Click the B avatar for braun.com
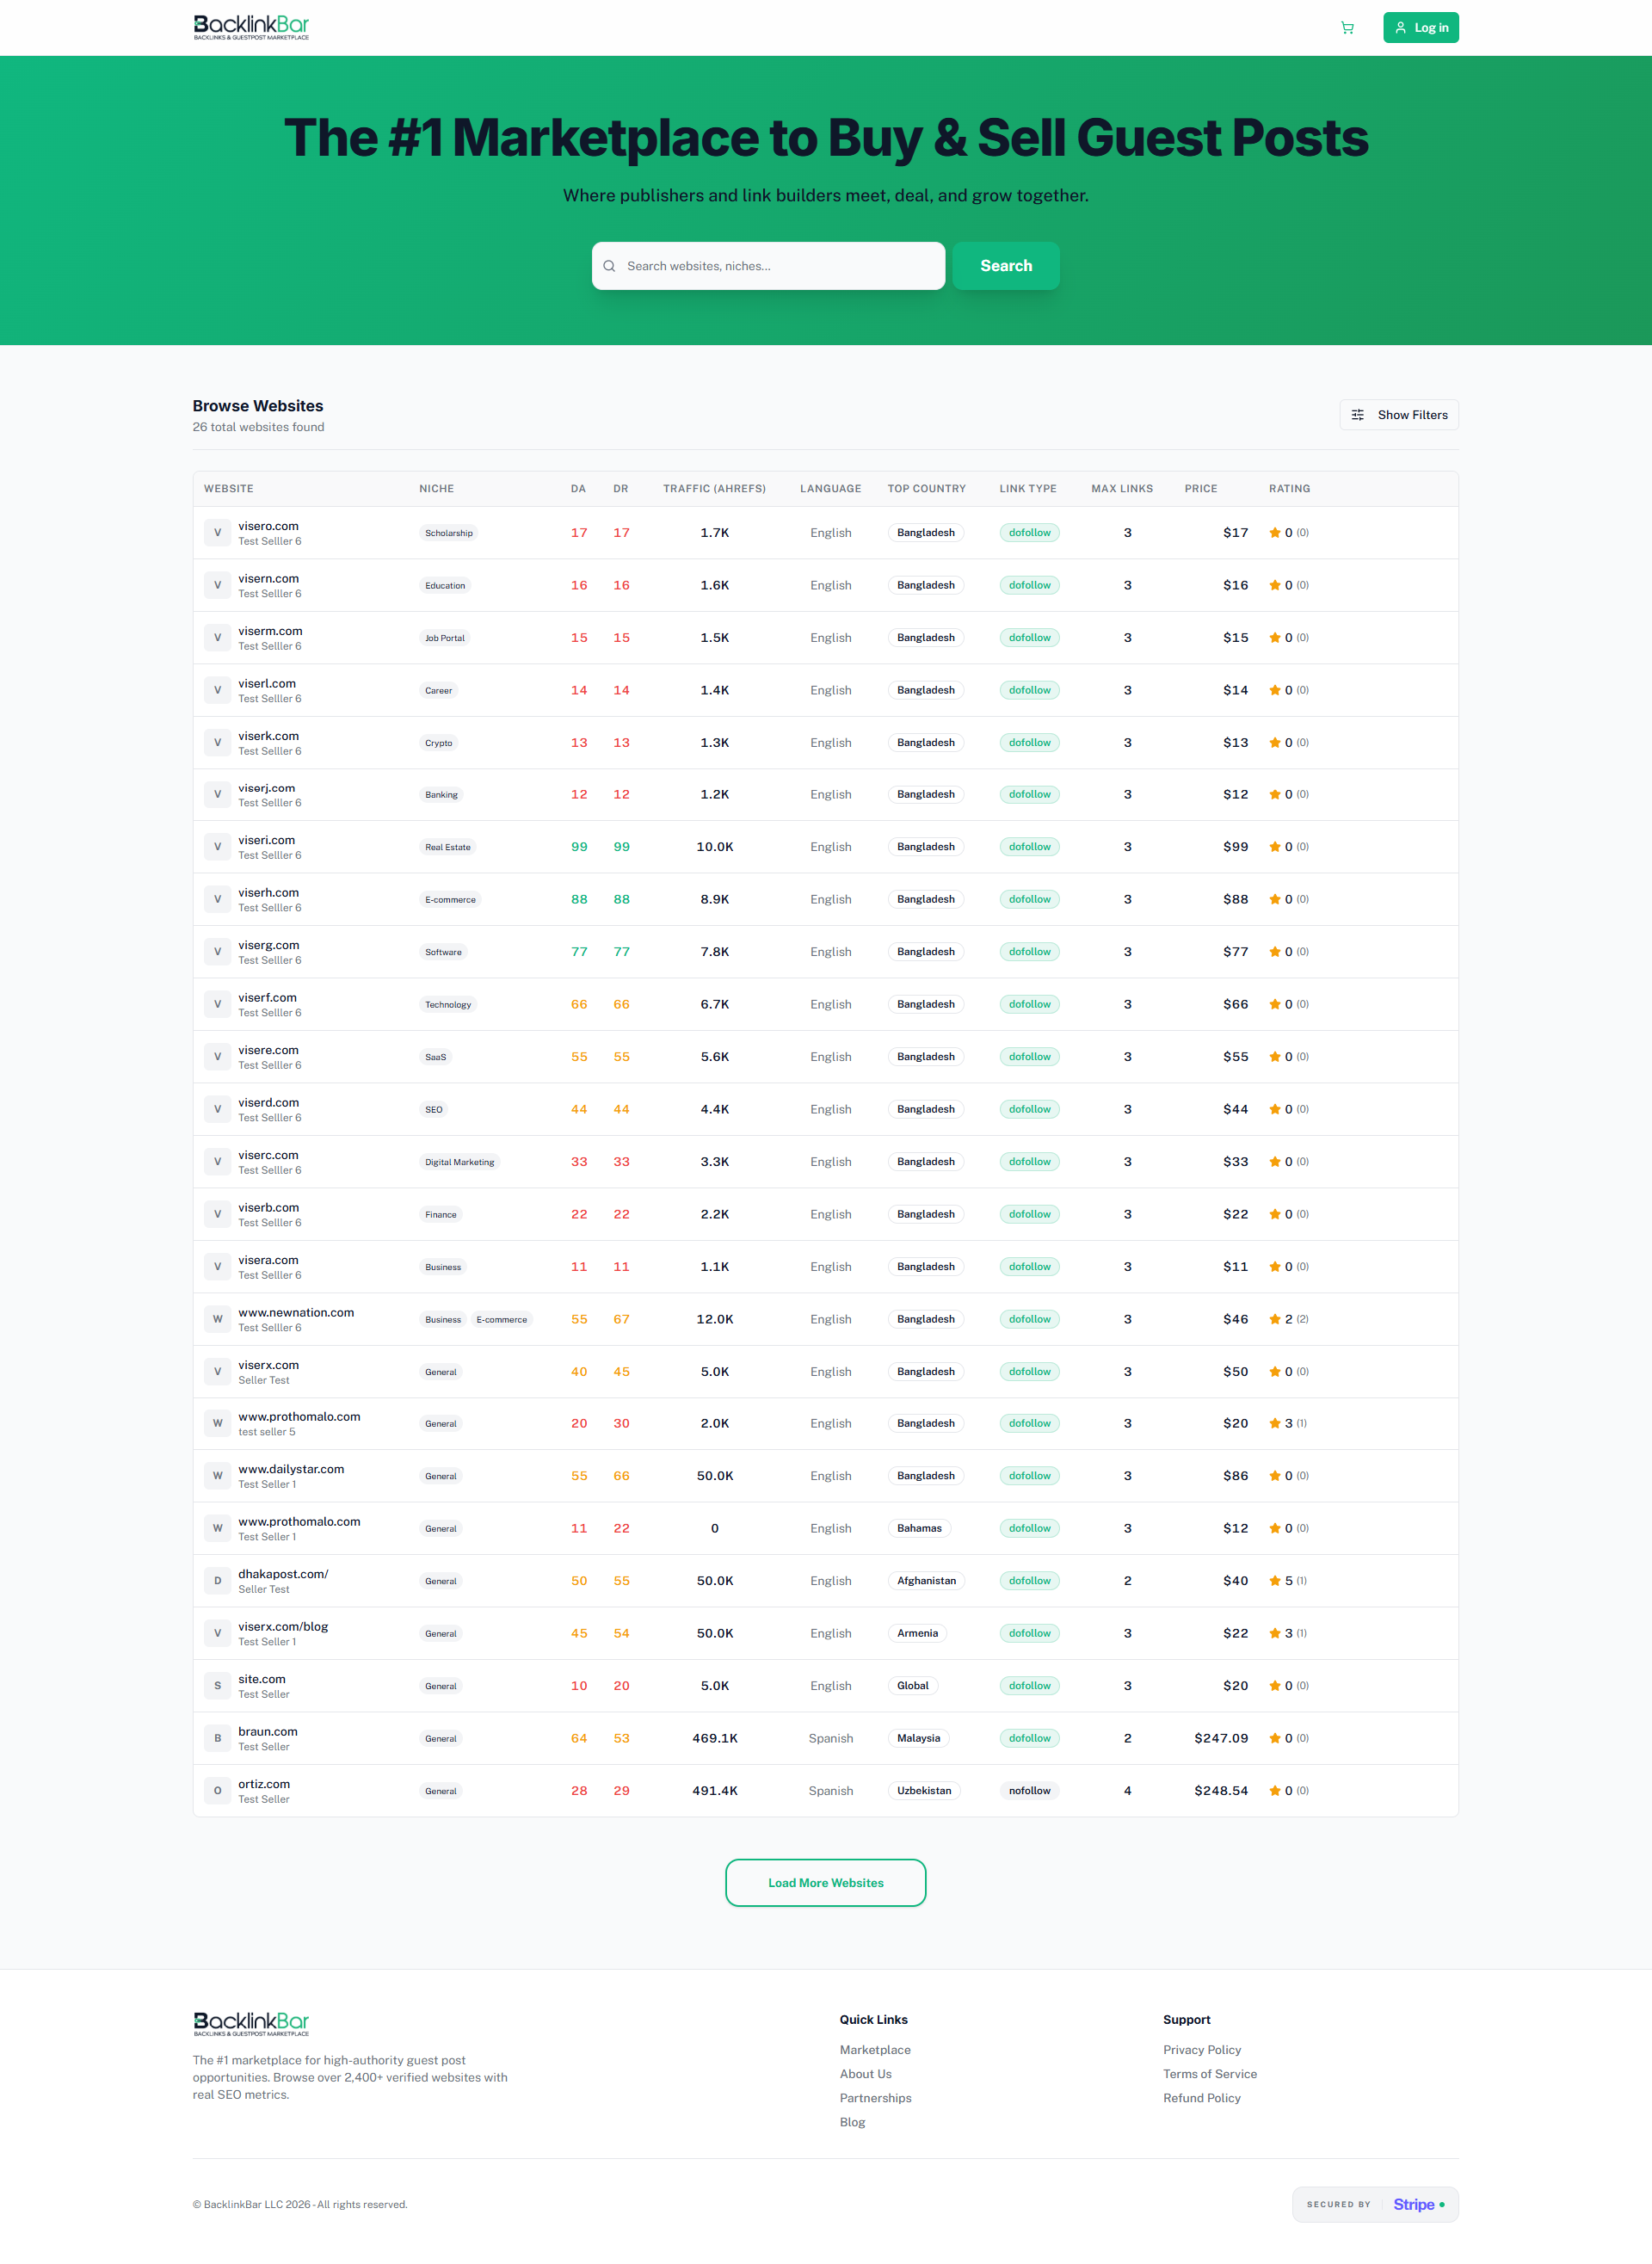This screenshot has height=2264, width=1652. pyautogui.click(x=217, y=1738)
